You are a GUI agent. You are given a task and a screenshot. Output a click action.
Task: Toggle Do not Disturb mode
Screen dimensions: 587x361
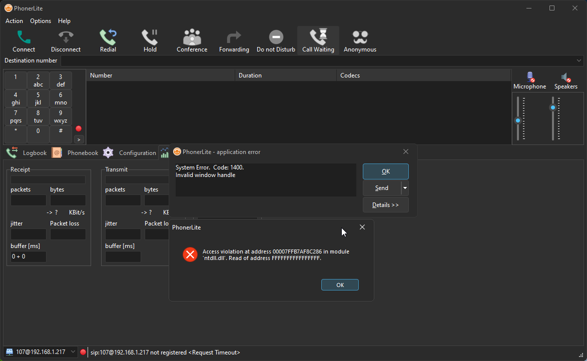click(x=276, y=37)
